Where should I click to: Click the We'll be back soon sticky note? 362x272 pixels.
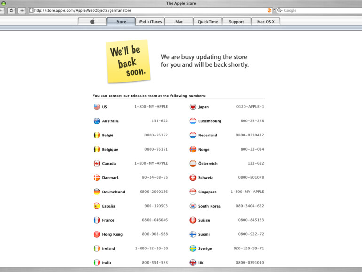128,61
